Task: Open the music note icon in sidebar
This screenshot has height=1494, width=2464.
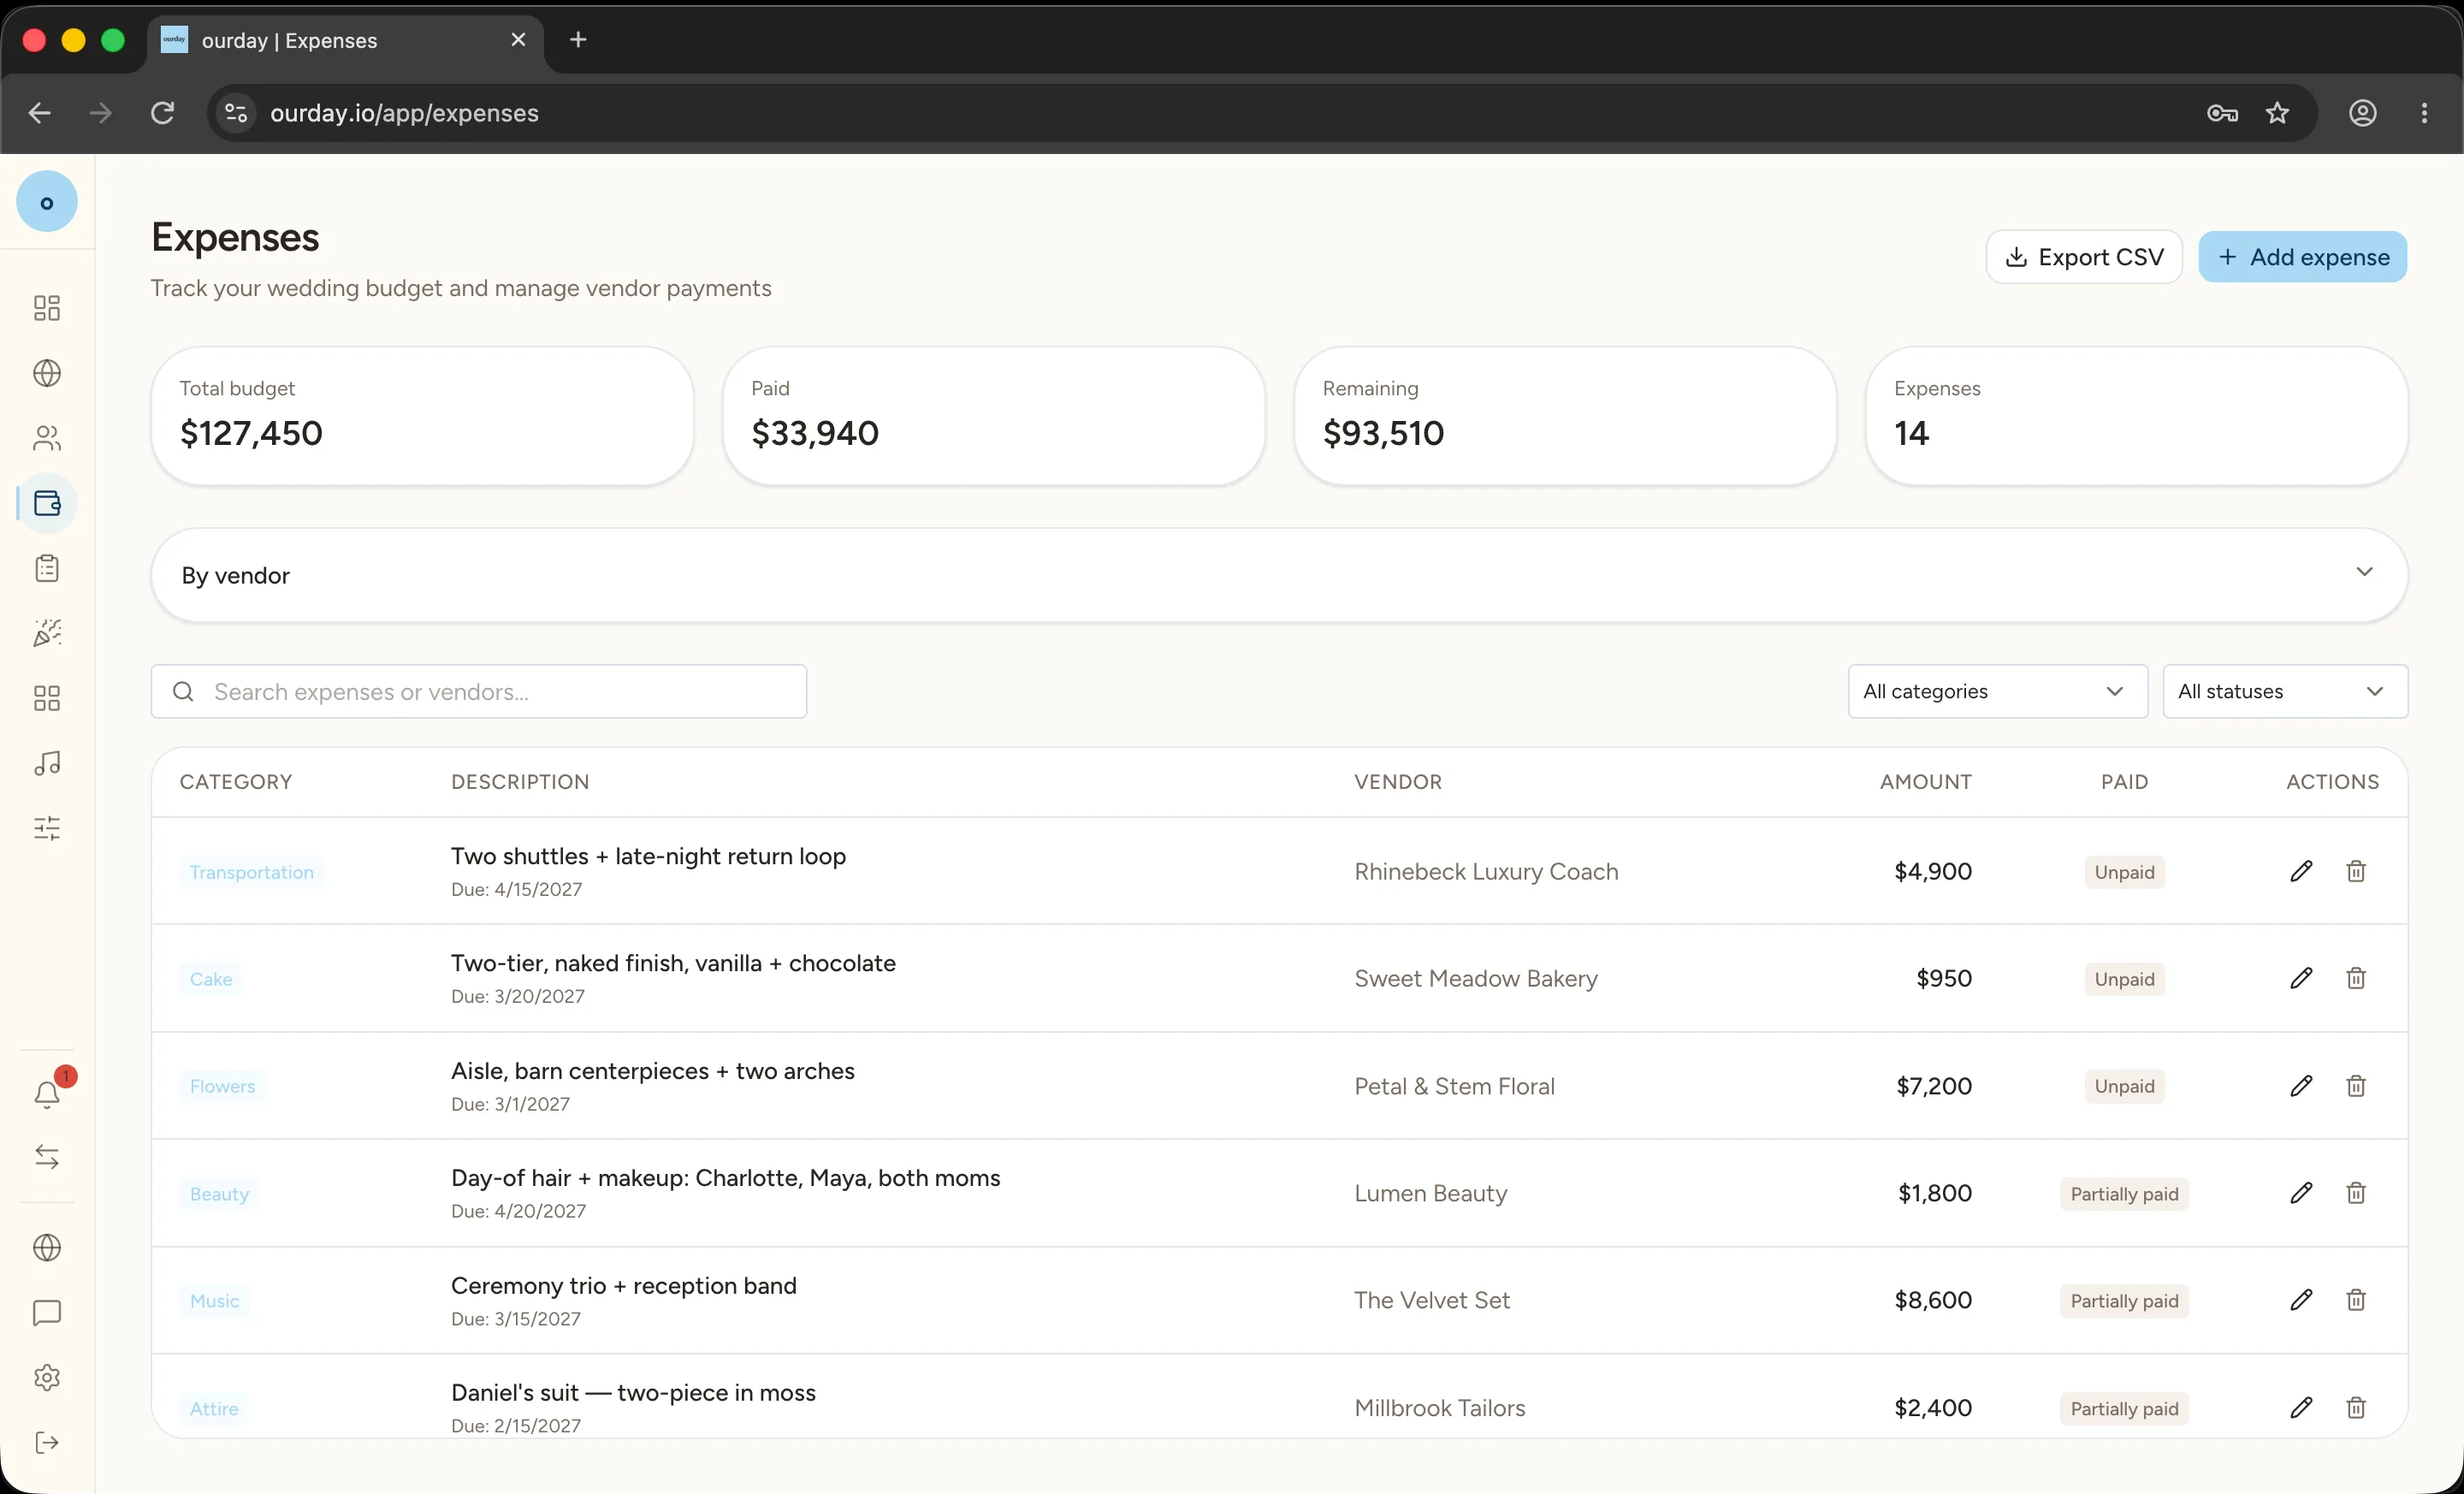Action: (x=47, y=763)
